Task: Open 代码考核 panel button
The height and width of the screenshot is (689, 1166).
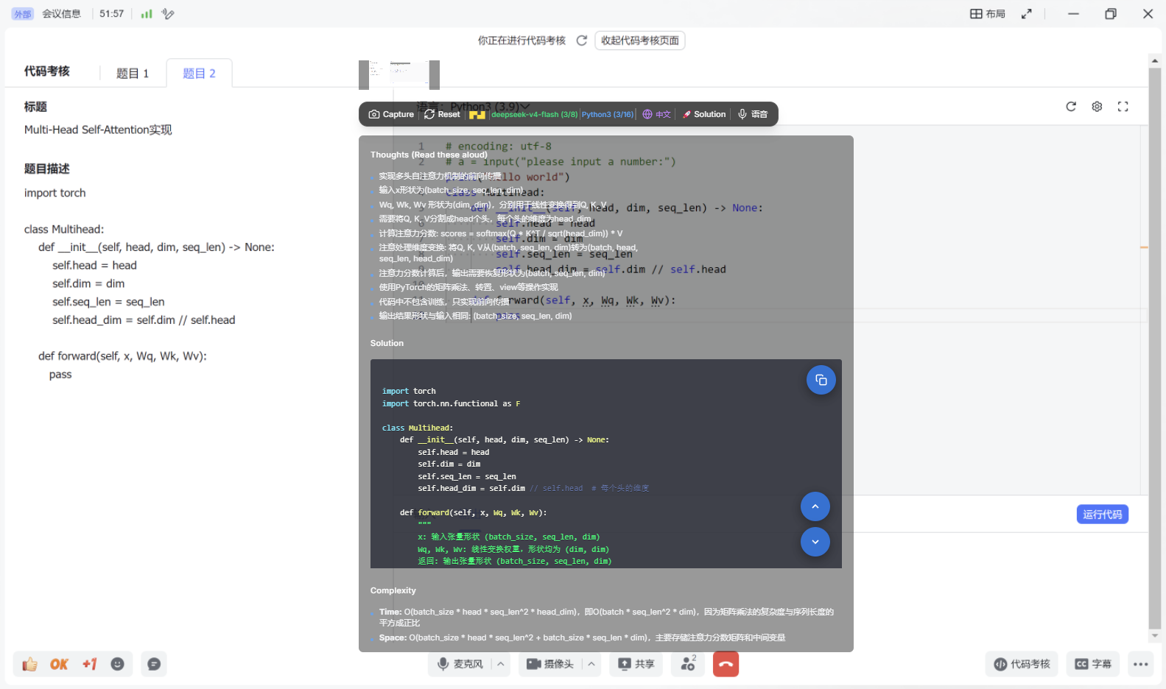Action: pos(1022,664)
